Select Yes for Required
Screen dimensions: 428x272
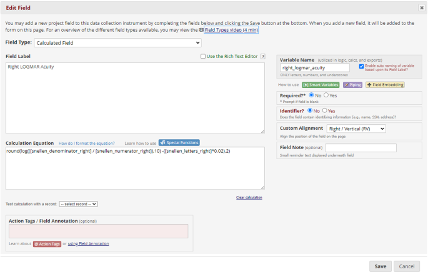326,95
